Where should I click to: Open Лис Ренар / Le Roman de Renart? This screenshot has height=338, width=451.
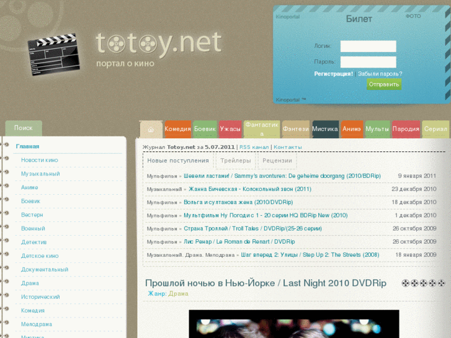[239, 242]
